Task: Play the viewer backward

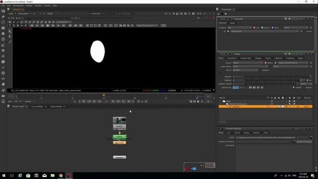Action: point(99,101)
